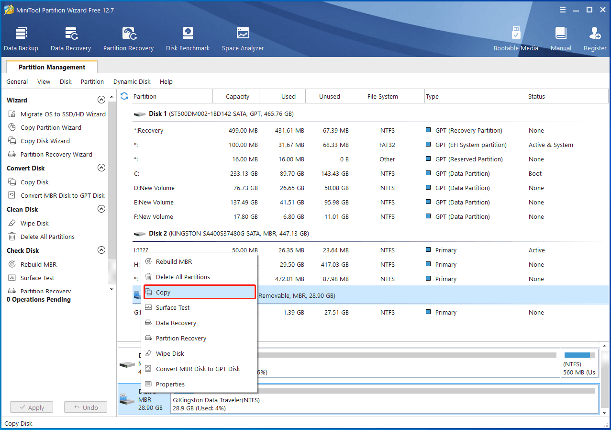Screen dimensions: 611x430
Task: Select Wipe Disk from the context menu
Action: point(200,353)
